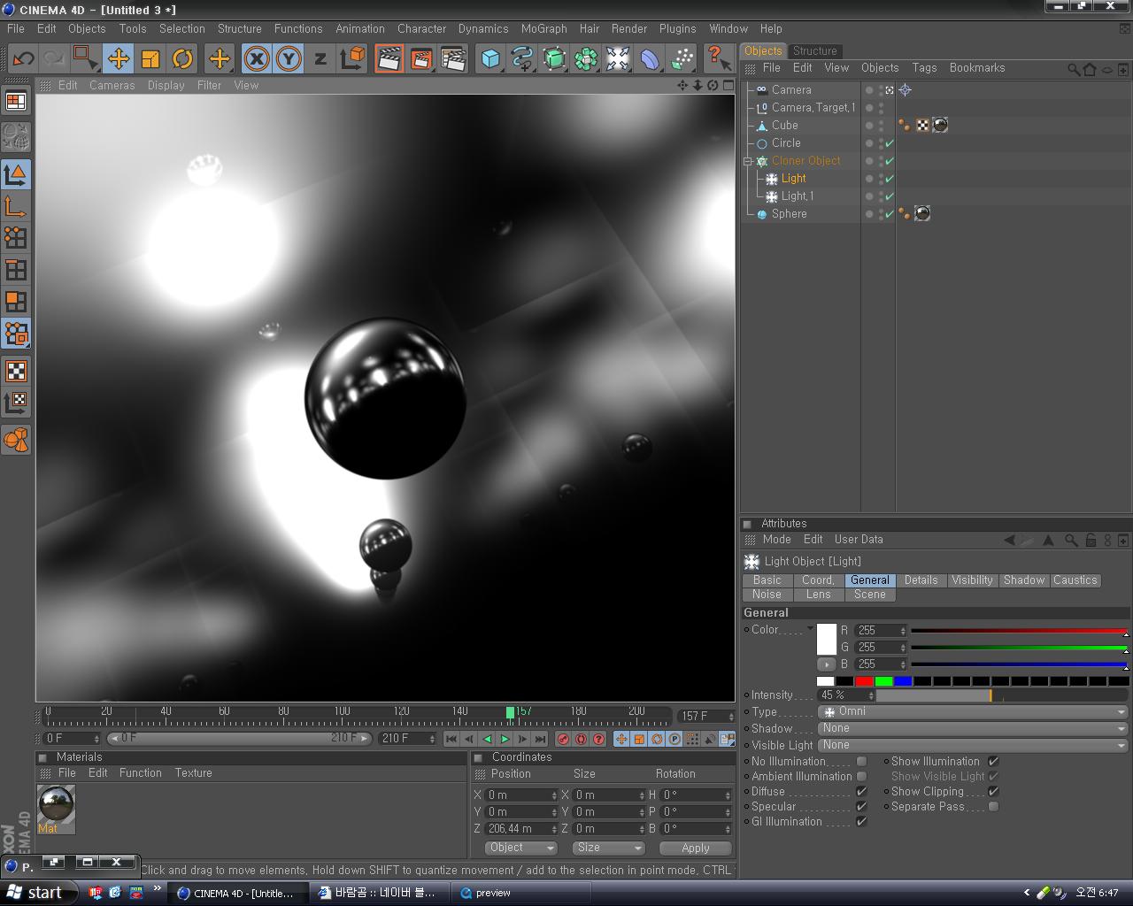Open render settings clapperboard icon
This screenshot has width=1133, height=906.
(x=452, y=59)
